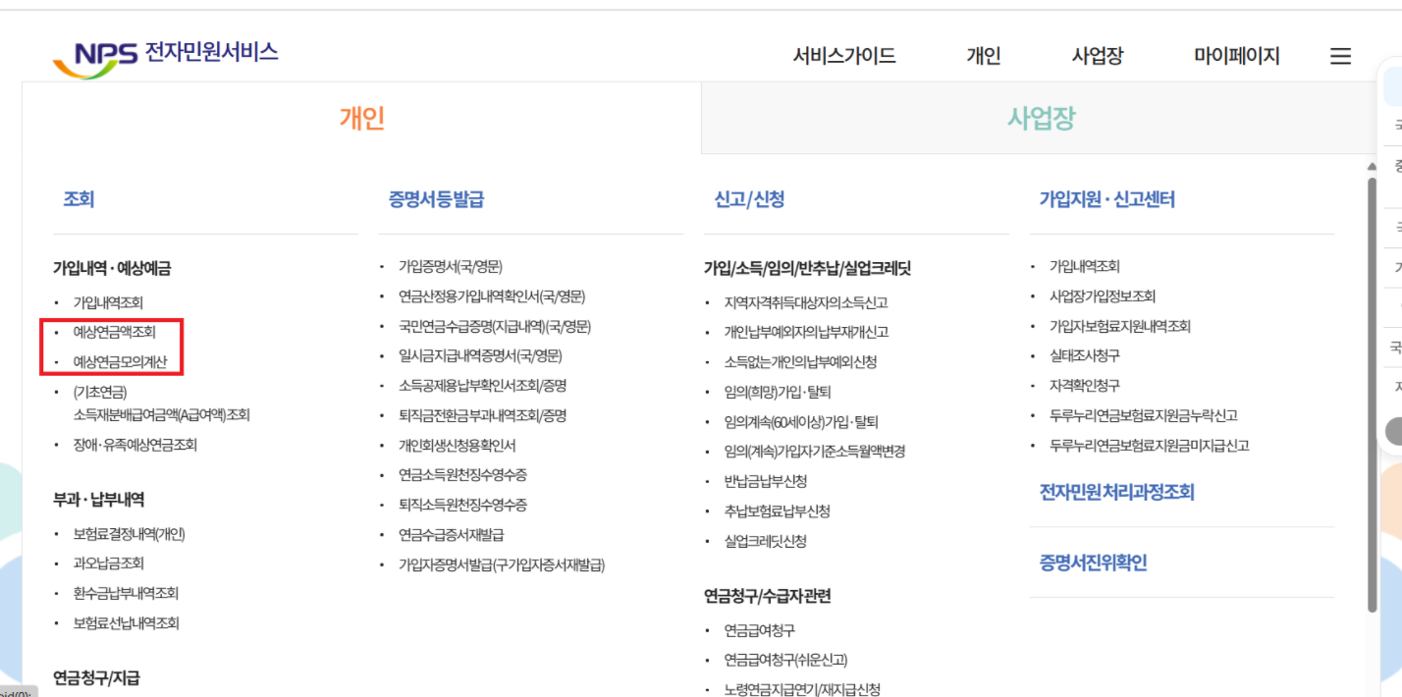Open 추납보험료납부신청
Screen dimensions: 1402x697
(x=777, y=510)
